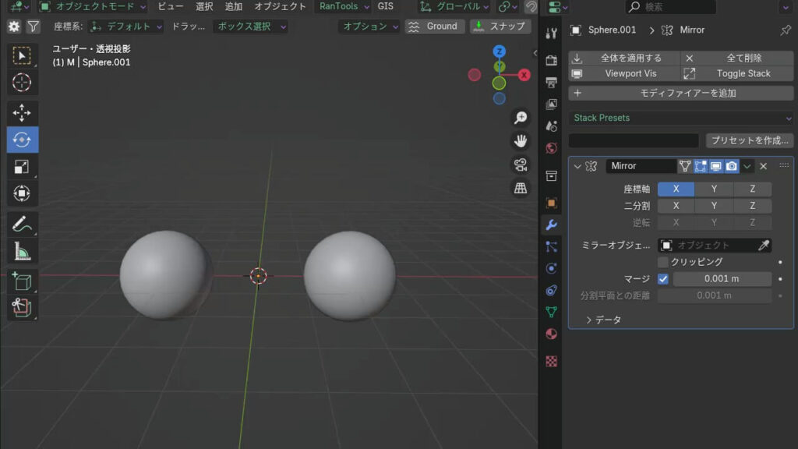Click the zoom magnifier icon in viewport
This screenshot has height=449, width=798.
click(x=520, y=118)
